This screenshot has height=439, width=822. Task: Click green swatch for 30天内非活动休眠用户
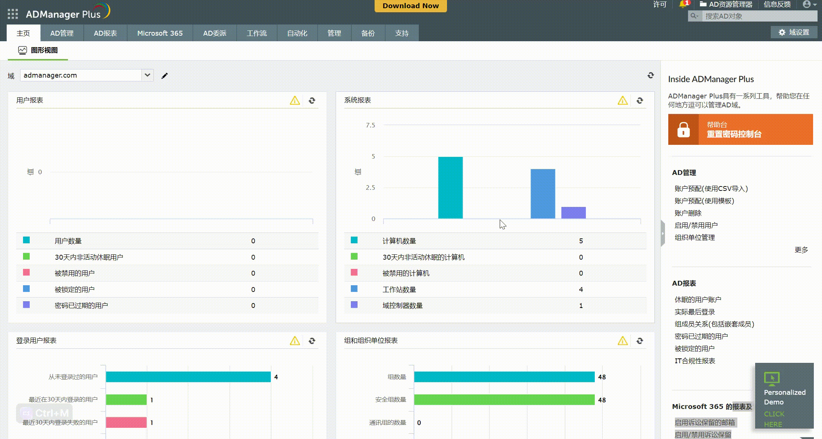[26, 257]
